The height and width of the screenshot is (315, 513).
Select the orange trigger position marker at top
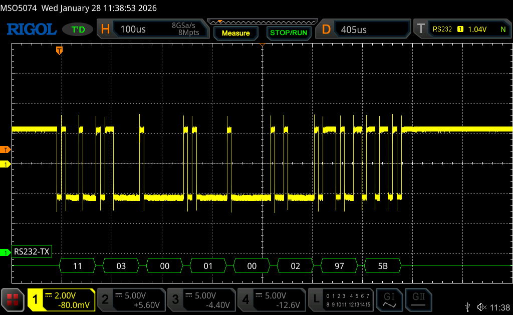[59, 50]
